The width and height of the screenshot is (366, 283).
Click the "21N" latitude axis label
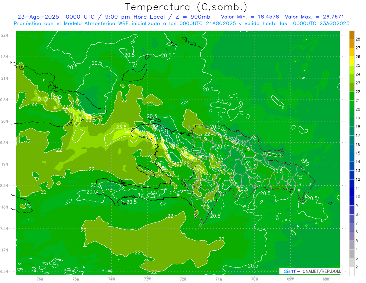tap(5, 78)
